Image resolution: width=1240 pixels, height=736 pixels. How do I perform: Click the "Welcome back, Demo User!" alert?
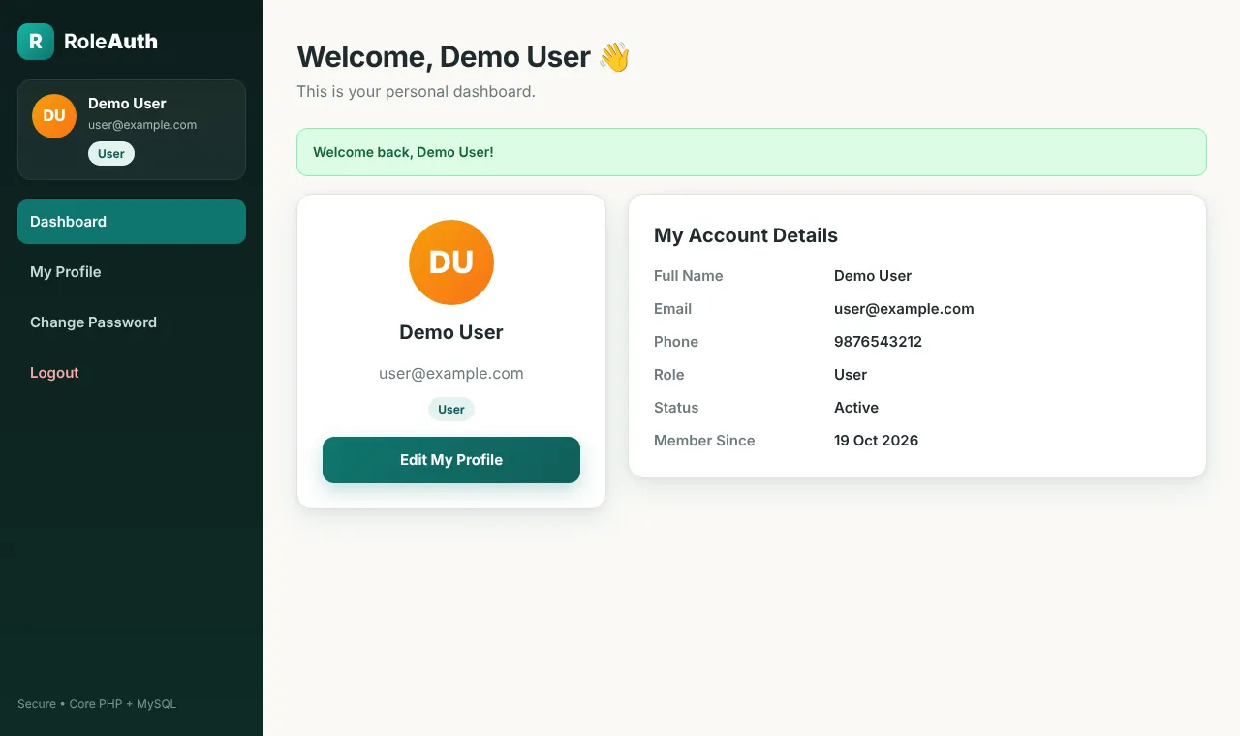[752, 152]
